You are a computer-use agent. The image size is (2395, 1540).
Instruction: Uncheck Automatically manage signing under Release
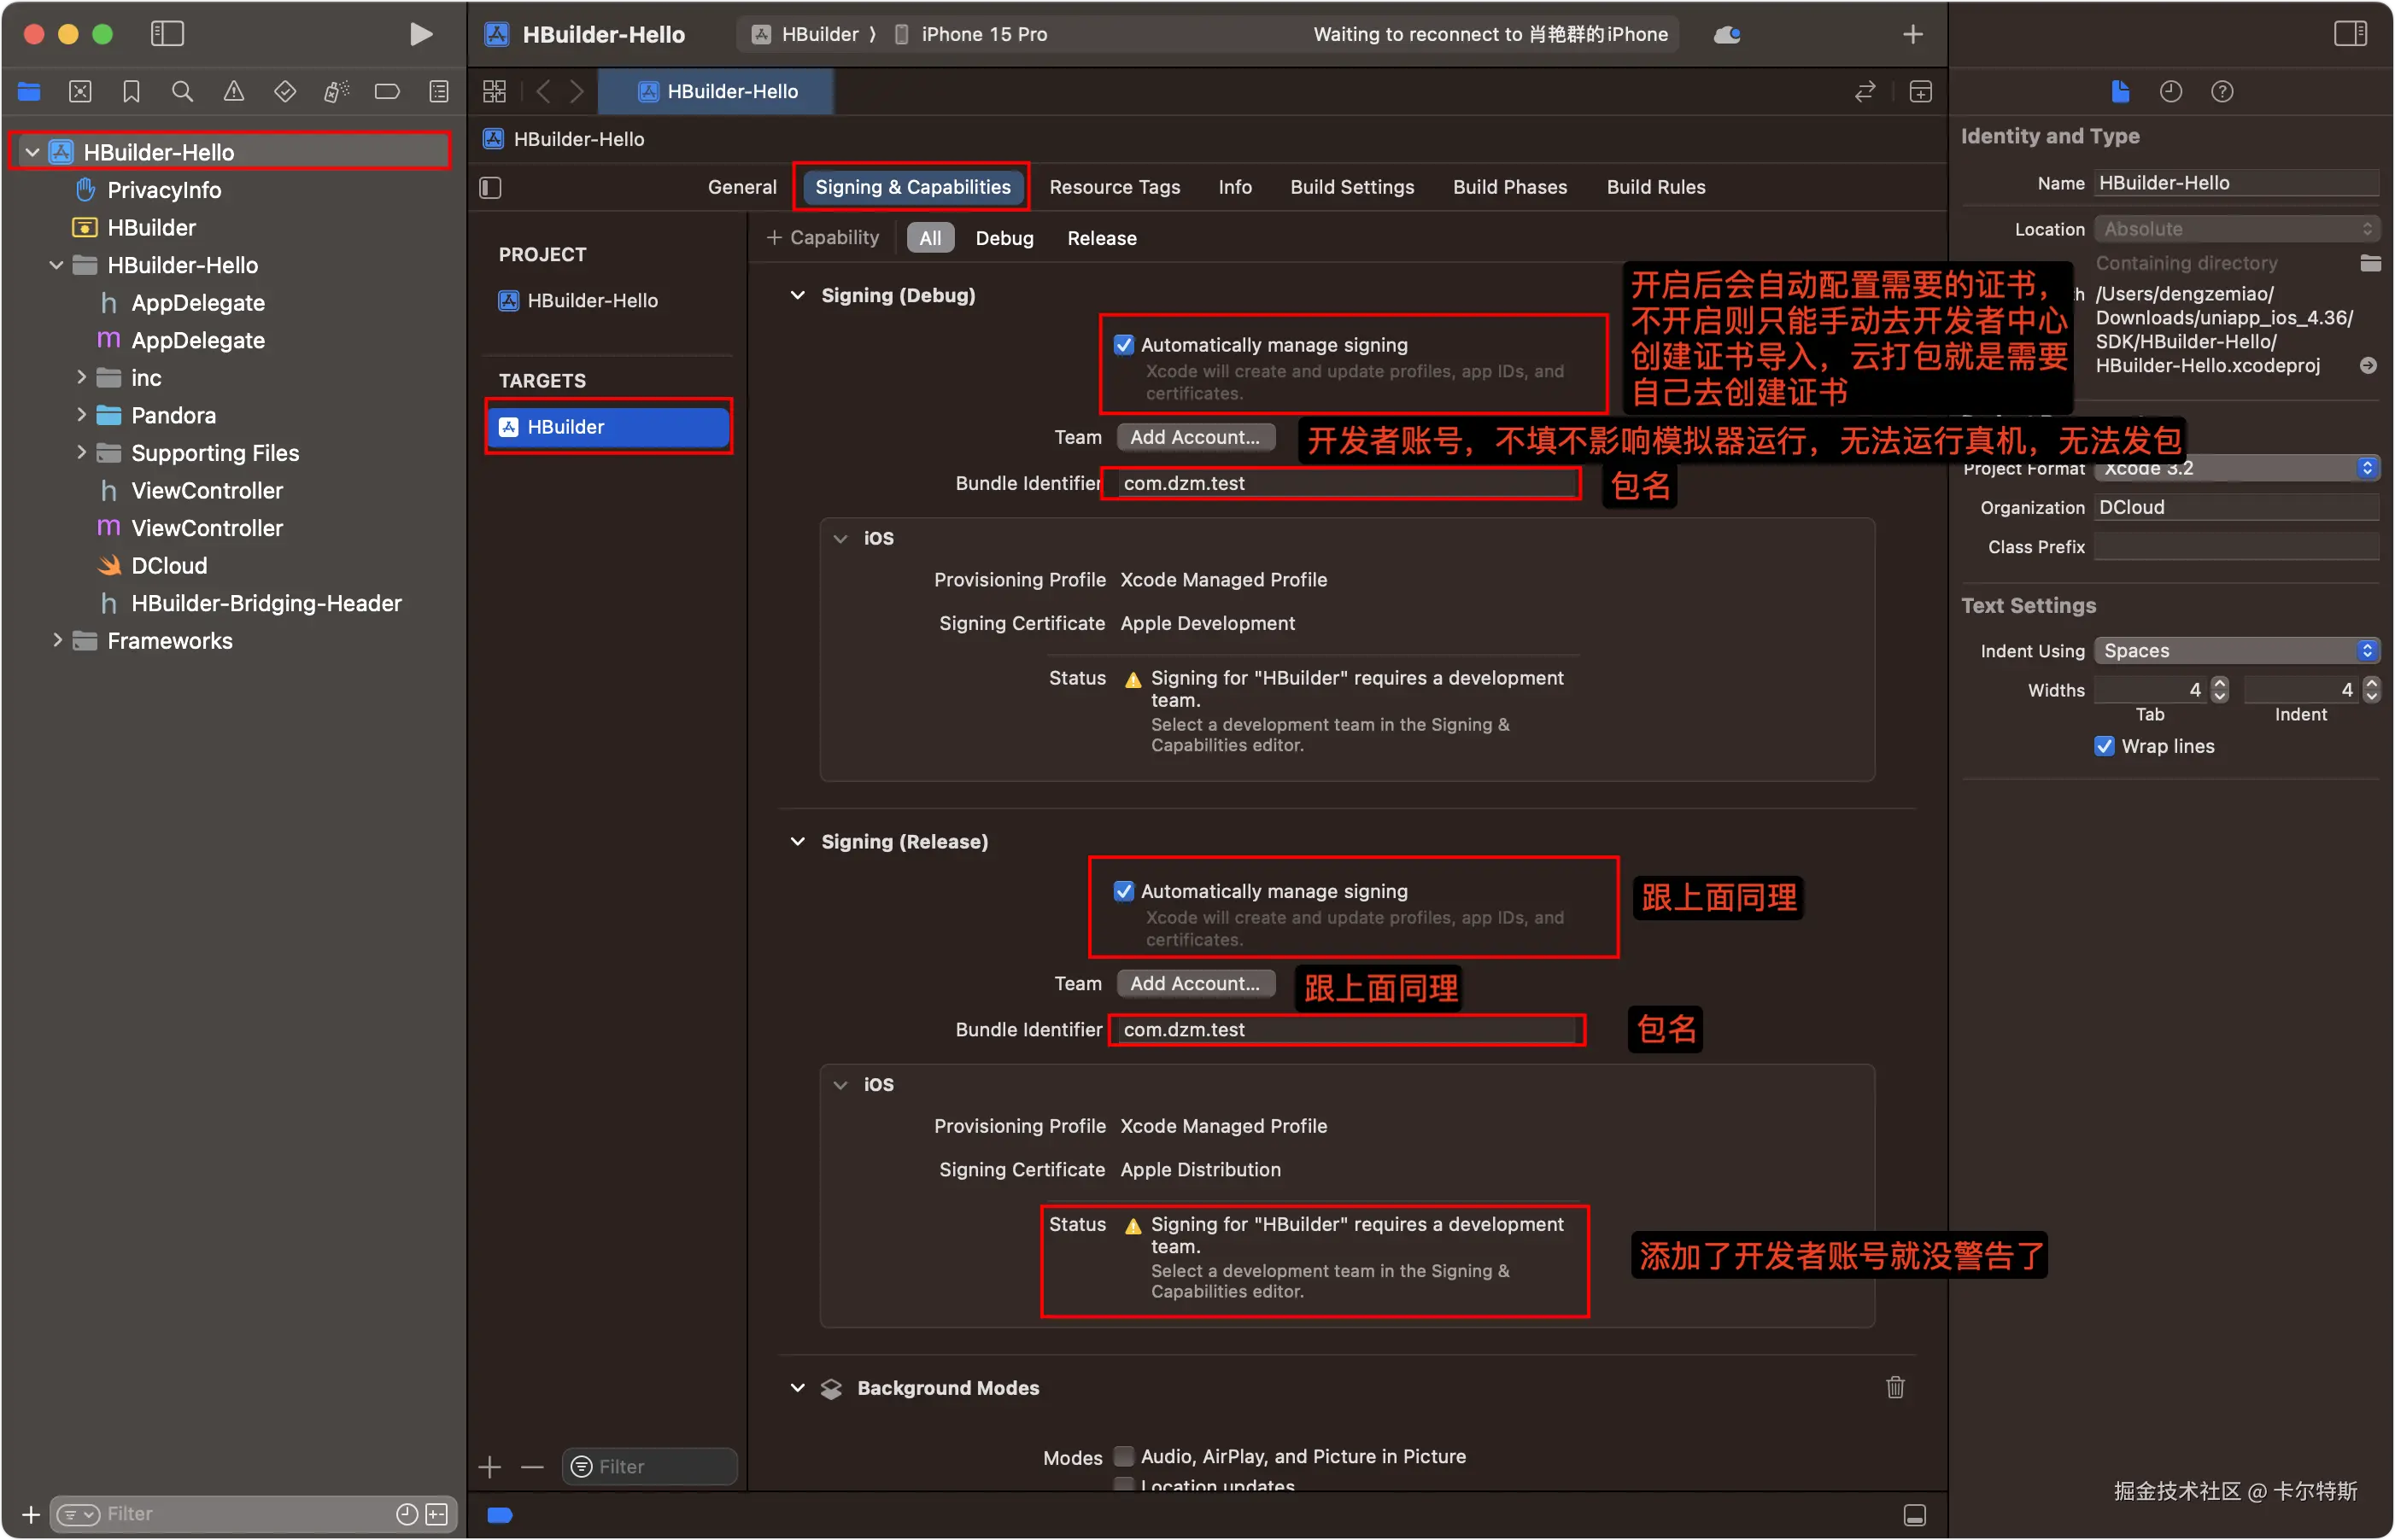click(x=1123, y=891)
